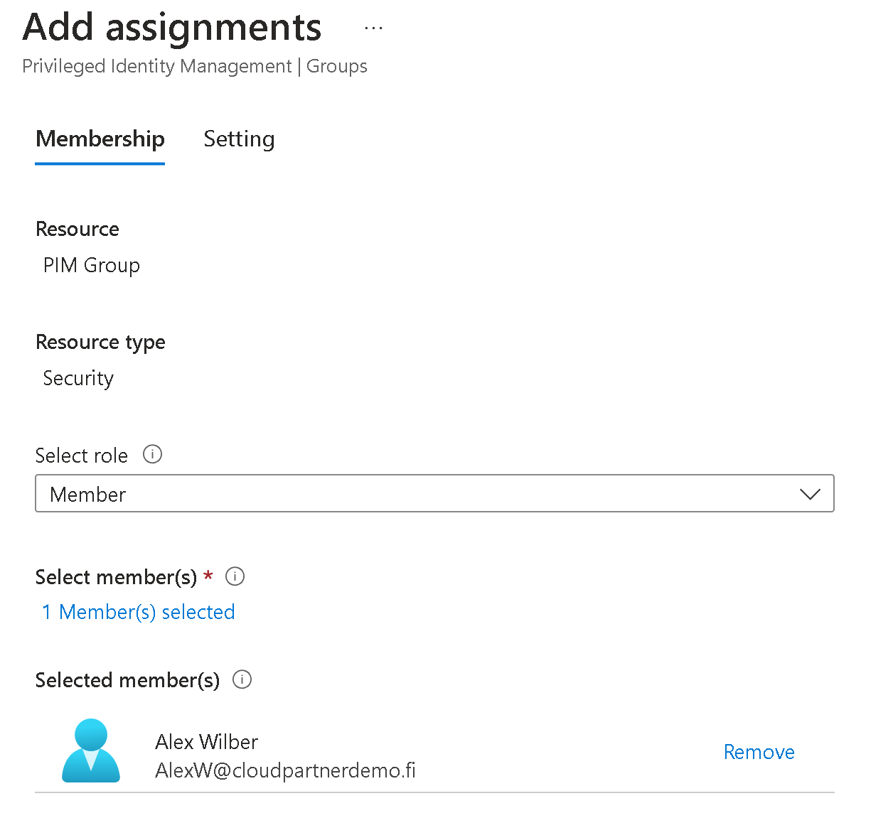Click info icon next to Select member(s)
Viewport: 893px width, 818px height.
235,576
